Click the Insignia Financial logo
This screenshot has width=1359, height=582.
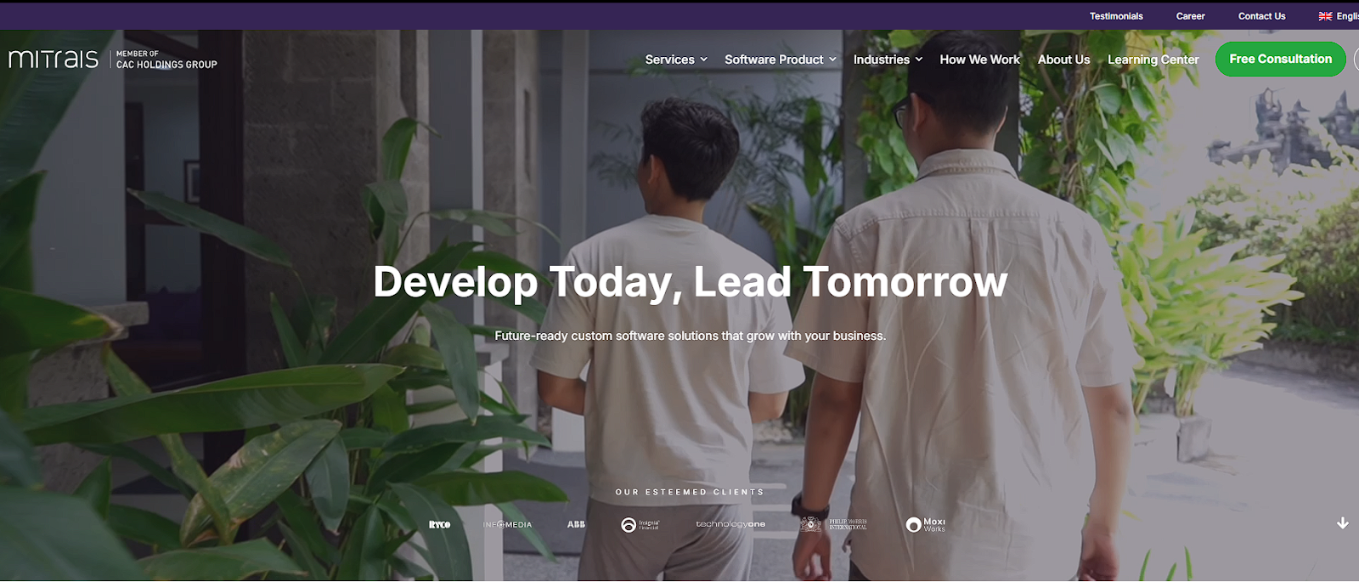point(640,525)
